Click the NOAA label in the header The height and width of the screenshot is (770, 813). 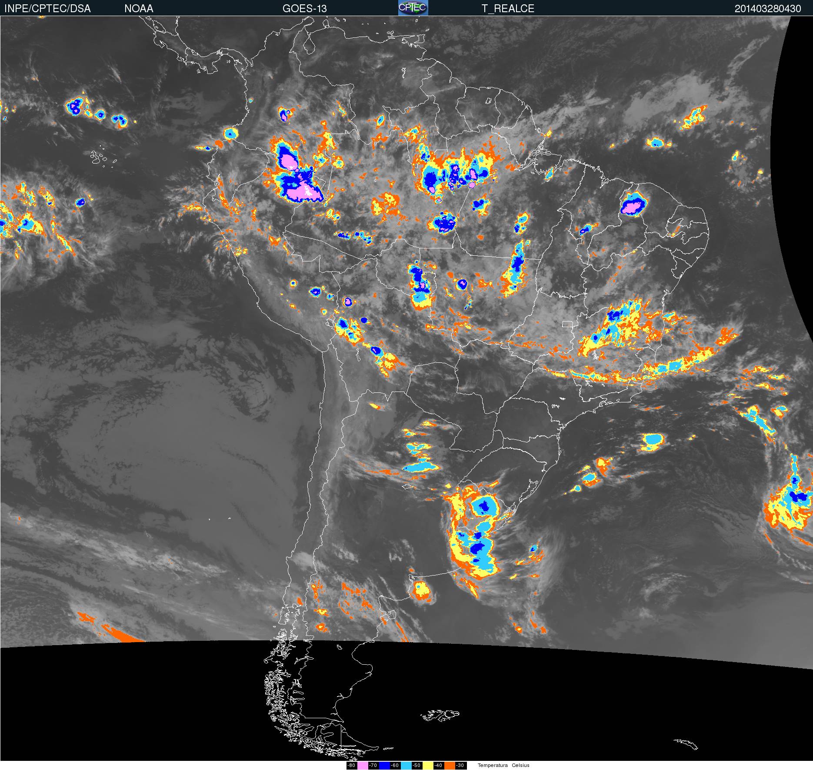(139, 8)
